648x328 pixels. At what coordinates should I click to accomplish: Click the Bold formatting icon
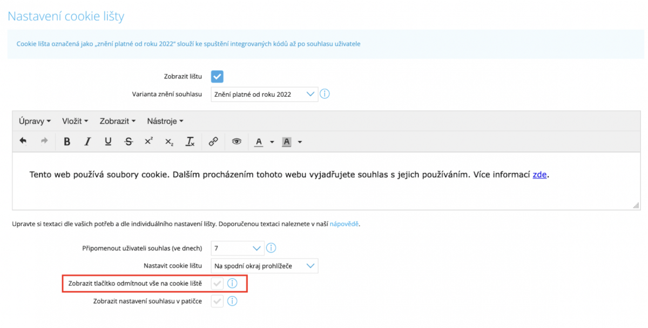click(x=67, y=142)
